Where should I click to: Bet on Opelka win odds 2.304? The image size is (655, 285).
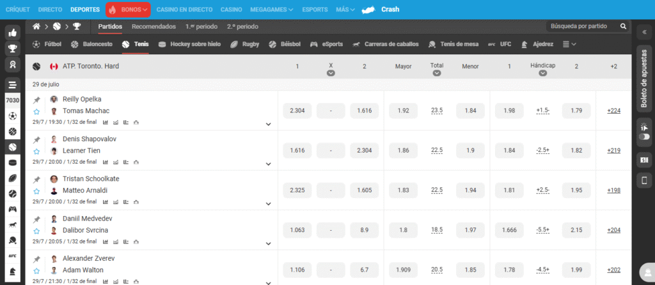tap(297, 111)
